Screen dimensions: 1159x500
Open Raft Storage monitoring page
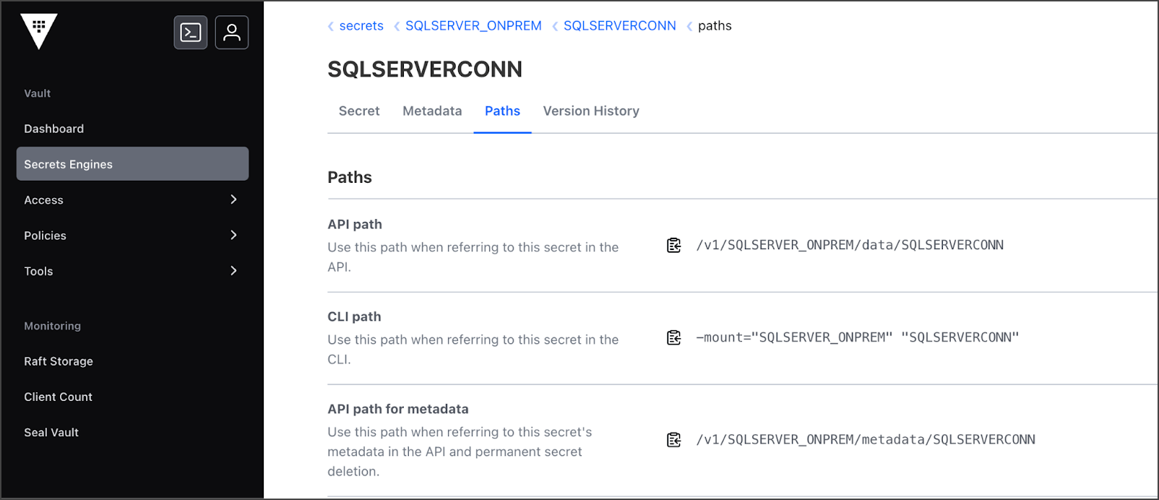coord(59,361)
